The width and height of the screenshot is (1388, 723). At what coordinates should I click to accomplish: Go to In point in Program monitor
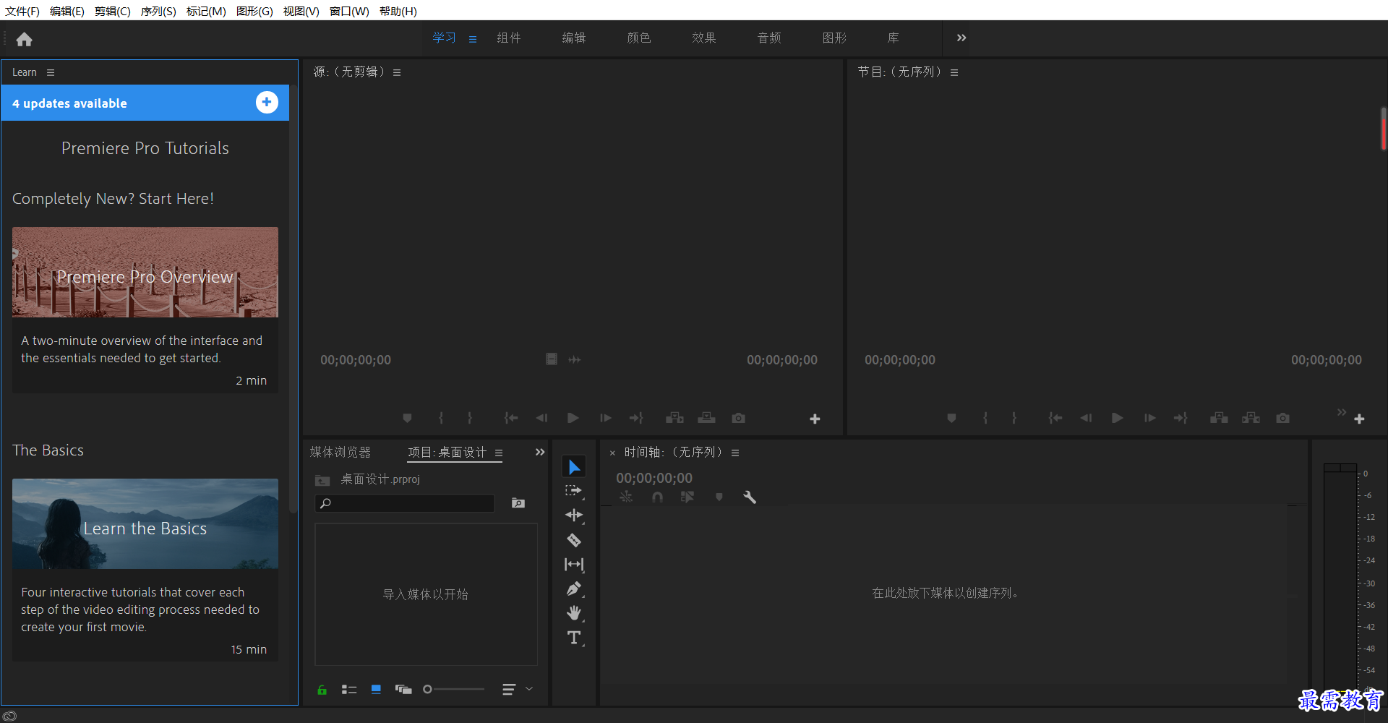point(1055,418)
